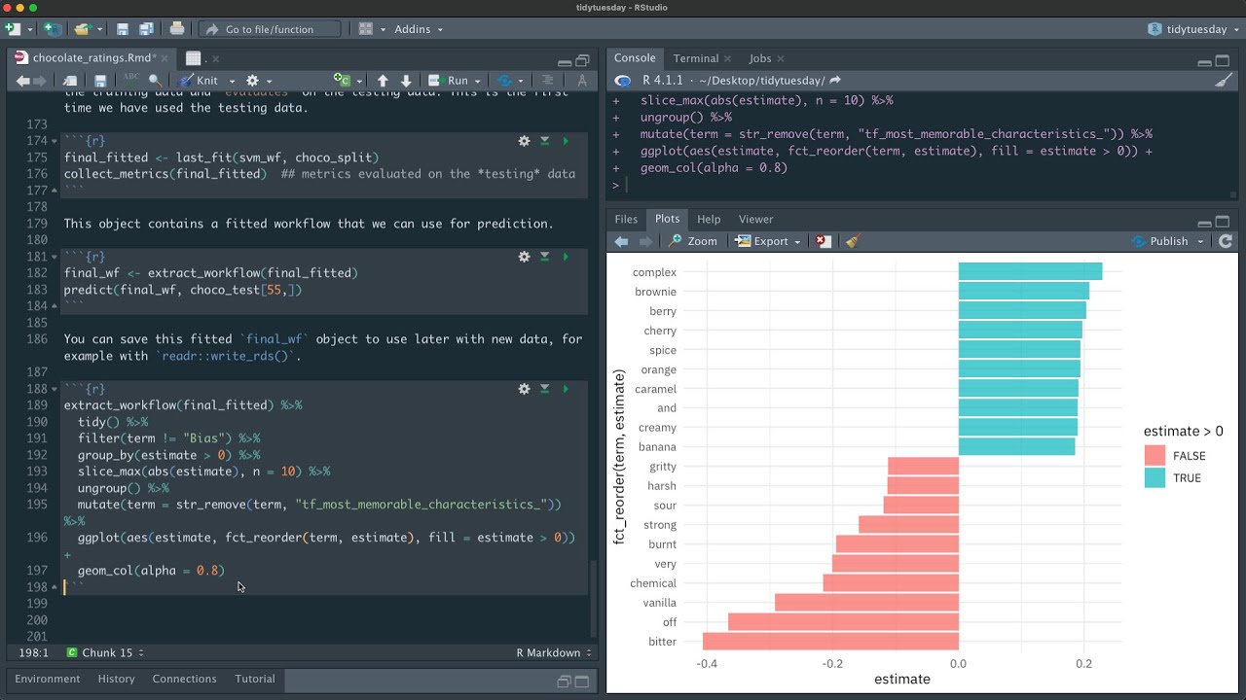Open the plot Export menu

click(x=768, y=241)
